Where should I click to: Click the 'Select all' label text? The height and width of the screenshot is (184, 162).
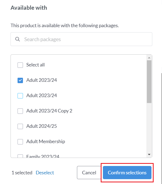(x=35, y=65)
